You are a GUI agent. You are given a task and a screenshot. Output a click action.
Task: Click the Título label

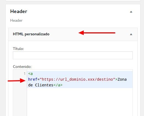pos(19,49)
